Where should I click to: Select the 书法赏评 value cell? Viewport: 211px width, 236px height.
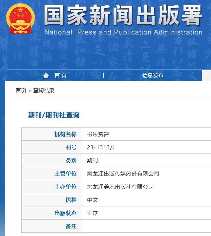(146, 134)
